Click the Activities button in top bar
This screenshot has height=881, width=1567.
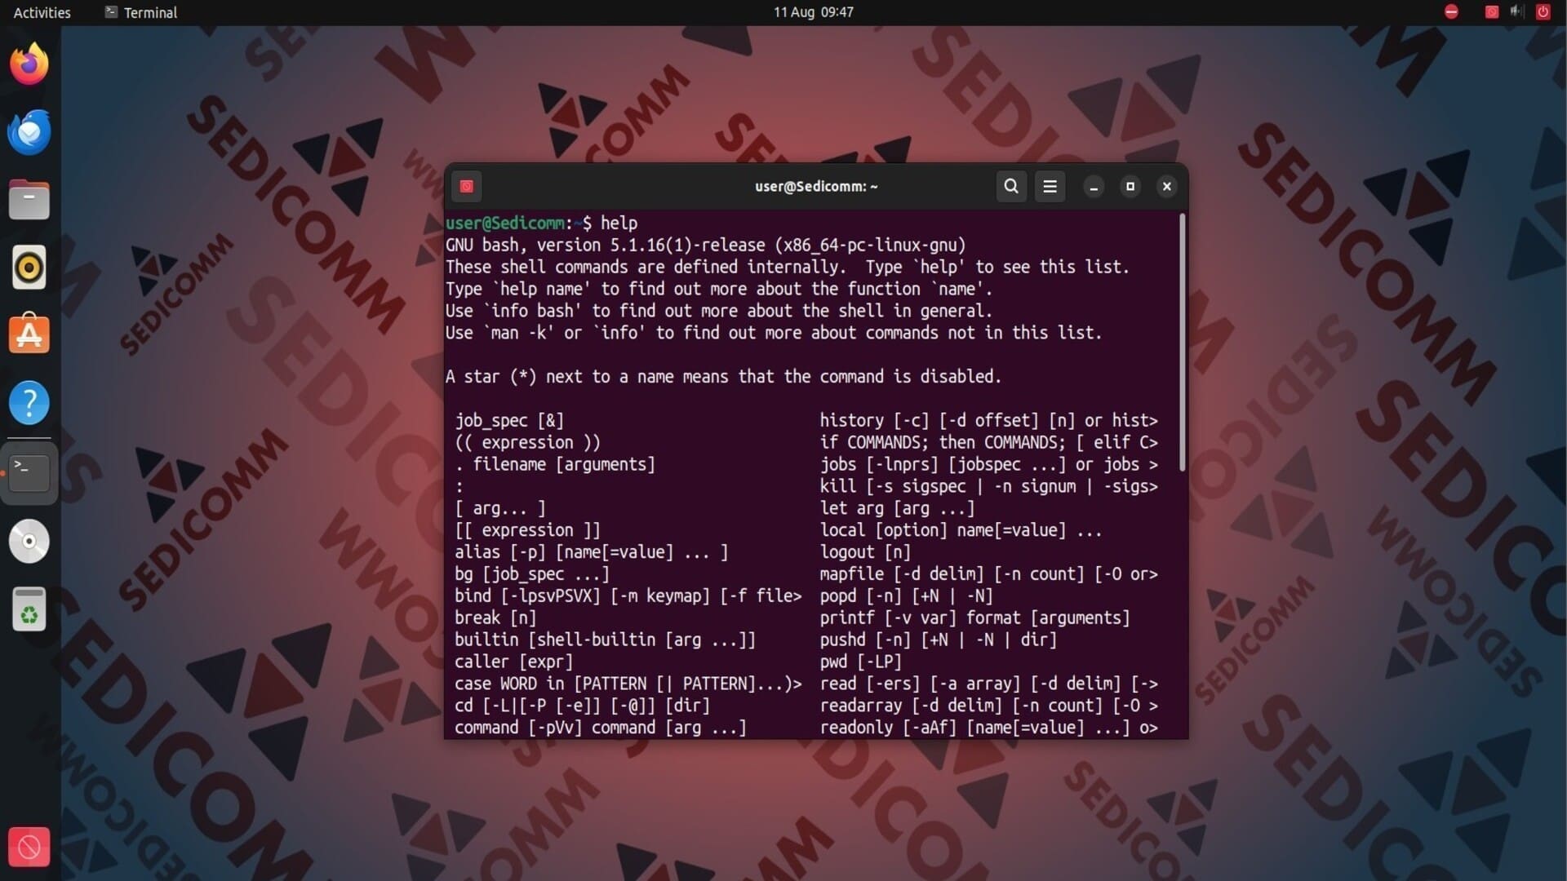point(42,12)
